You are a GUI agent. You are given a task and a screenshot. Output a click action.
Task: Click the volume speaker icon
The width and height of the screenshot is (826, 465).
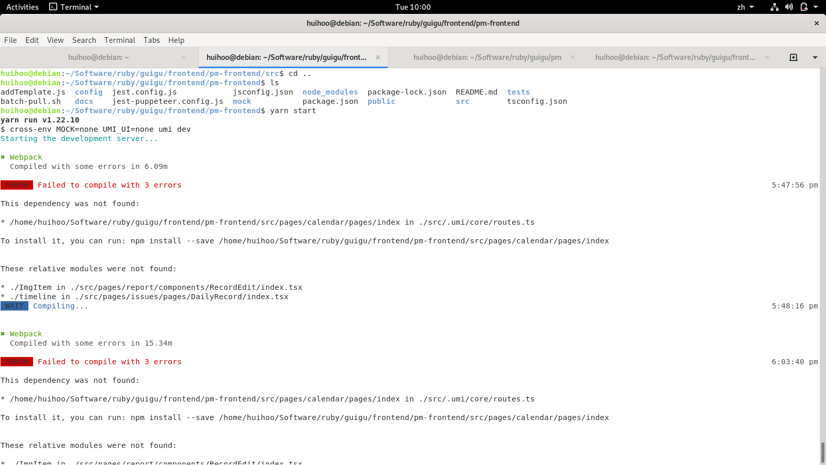click(x=789, y=7)
